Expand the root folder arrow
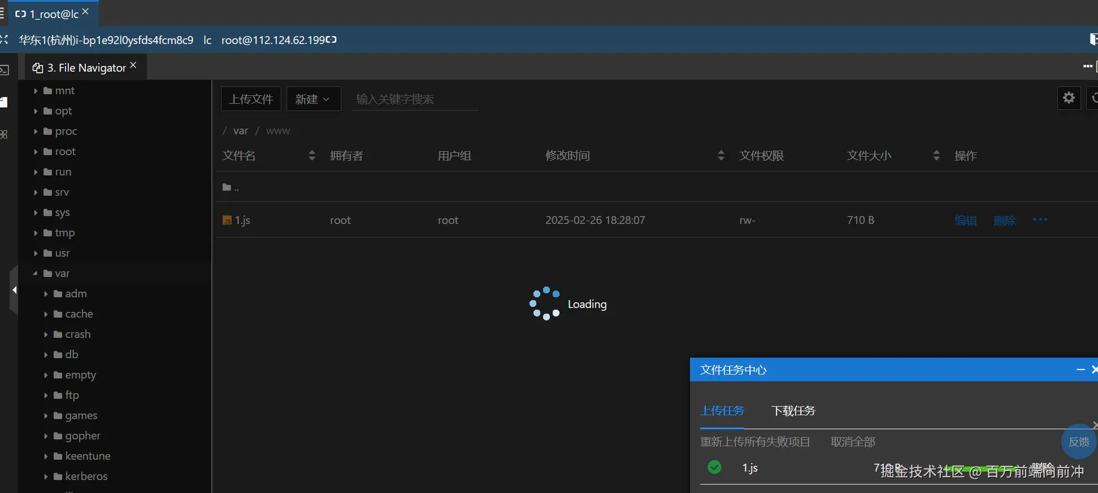1098x493 pixels. tap(36, 152)
